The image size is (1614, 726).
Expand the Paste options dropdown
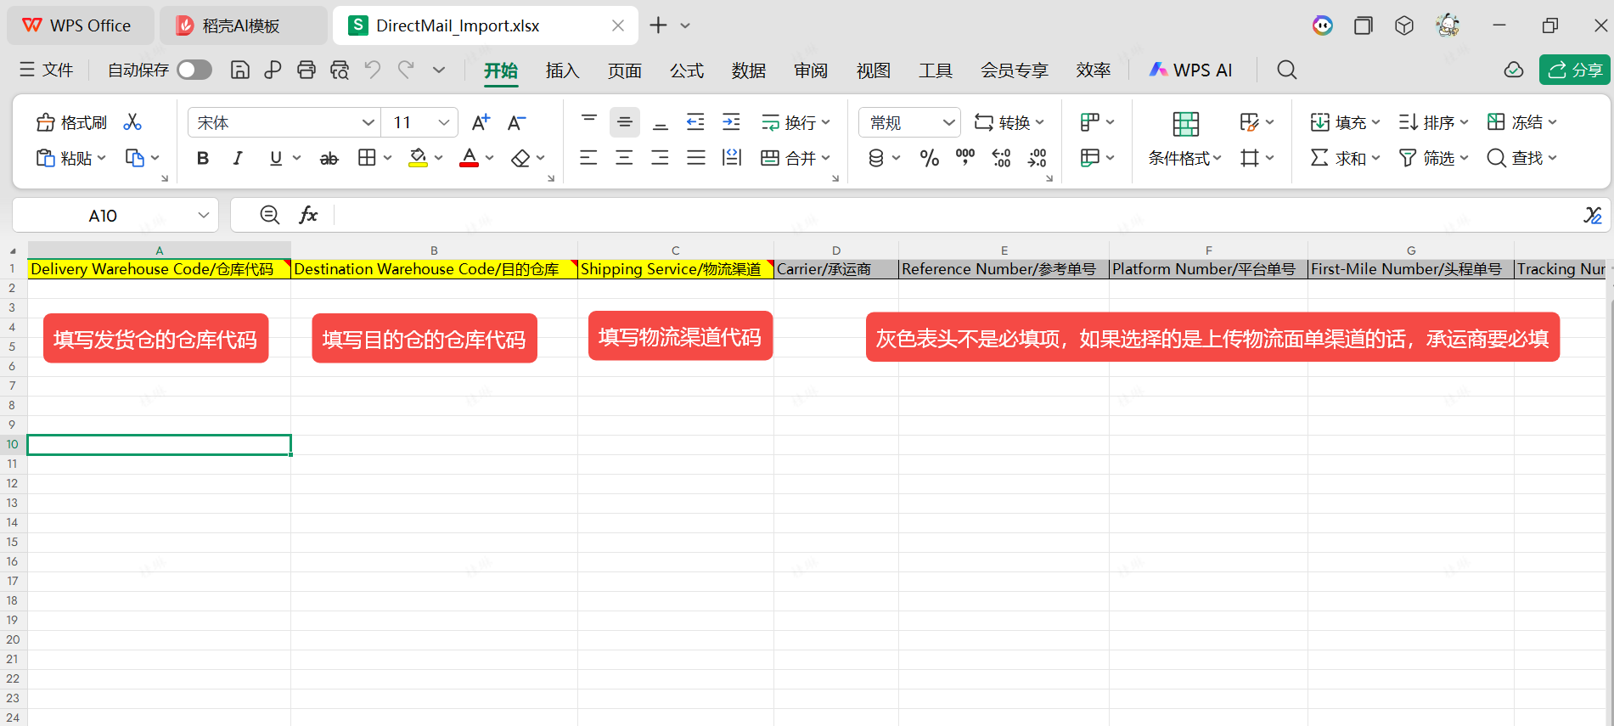pos(101,158)
